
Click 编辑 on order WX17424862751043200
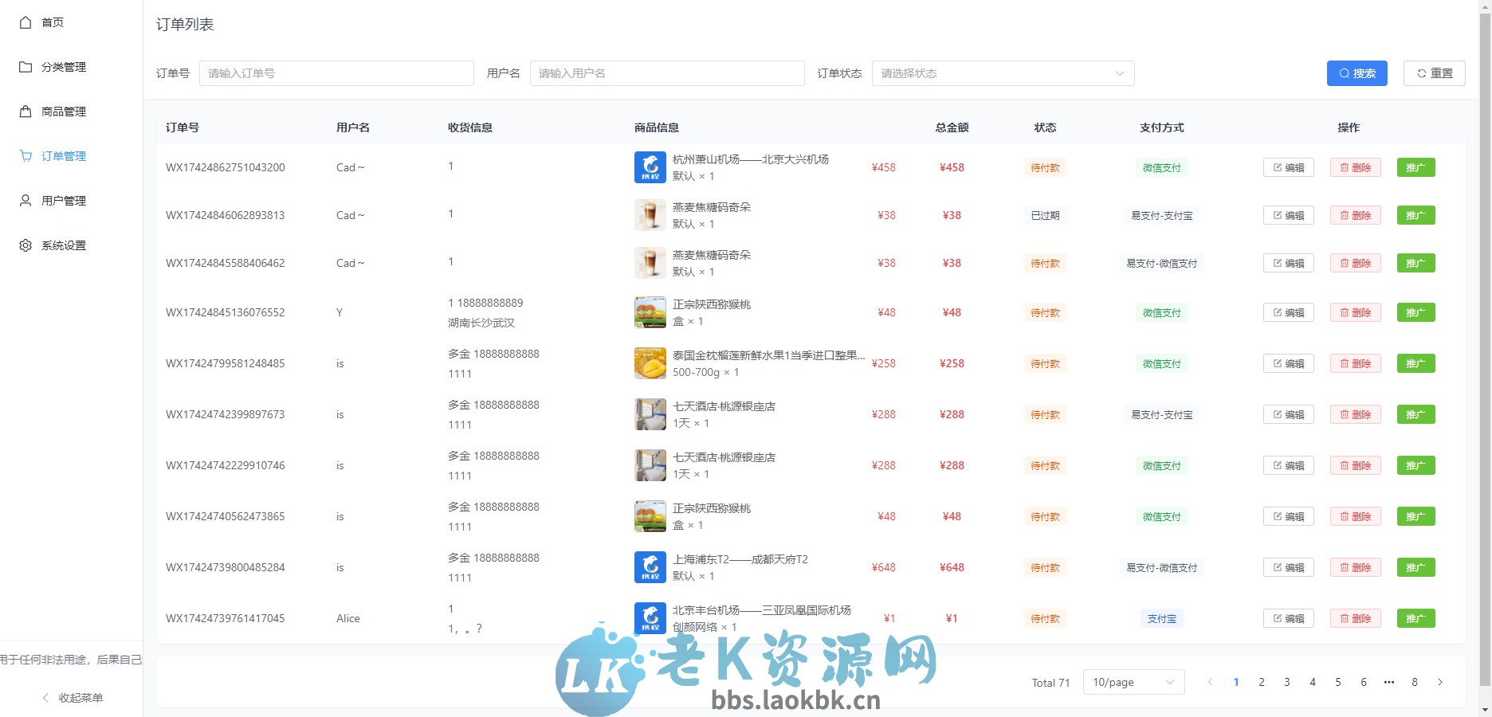tap(1288, 167)
